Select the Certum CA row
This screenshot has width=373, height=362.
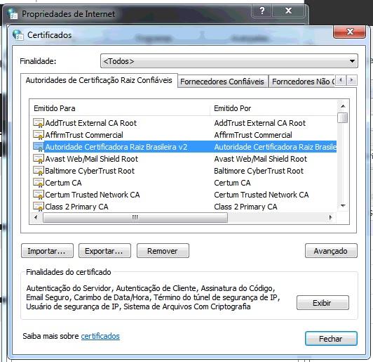point(183,183)
